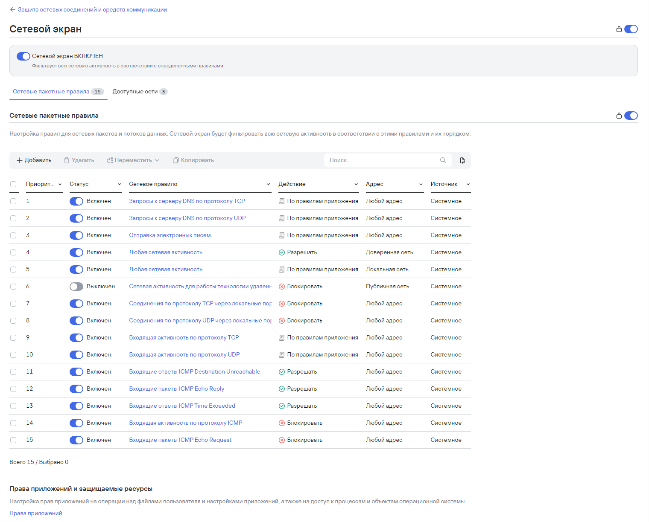Viewport: 649px width, 522px height.
Task: Click the move icon of Переместить
Action: point(110,160)
